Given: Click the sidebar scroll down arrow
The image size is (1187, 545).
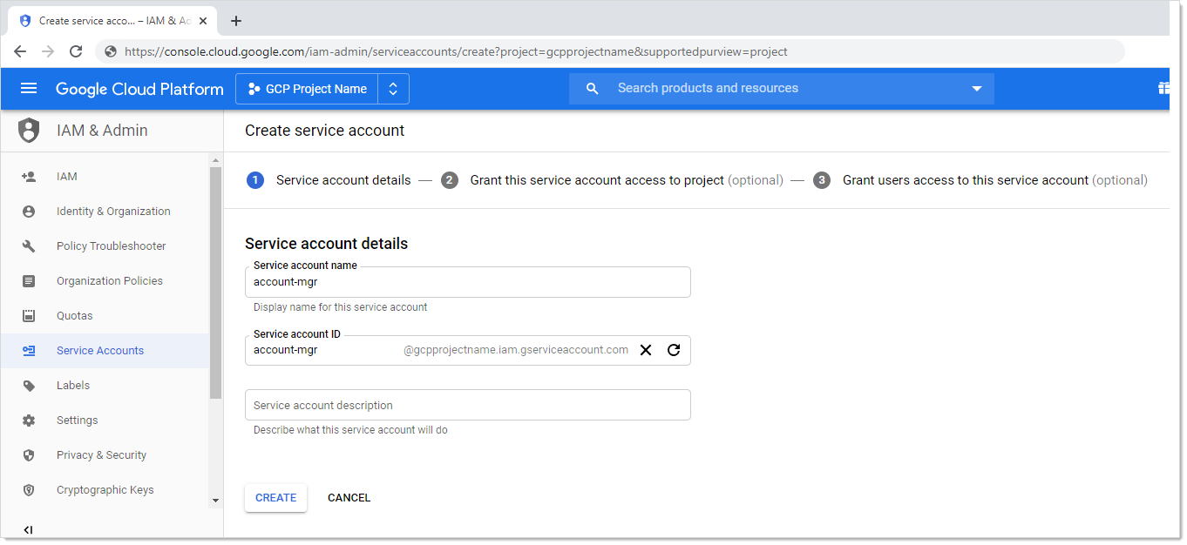Looking at the screenshot, I should point(216,501).
